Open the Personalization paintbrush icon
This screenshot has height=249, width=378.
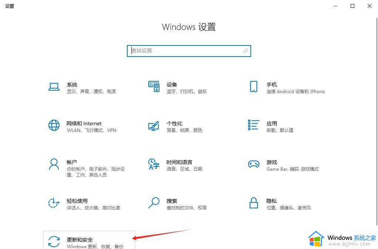[x=153, y=126]
